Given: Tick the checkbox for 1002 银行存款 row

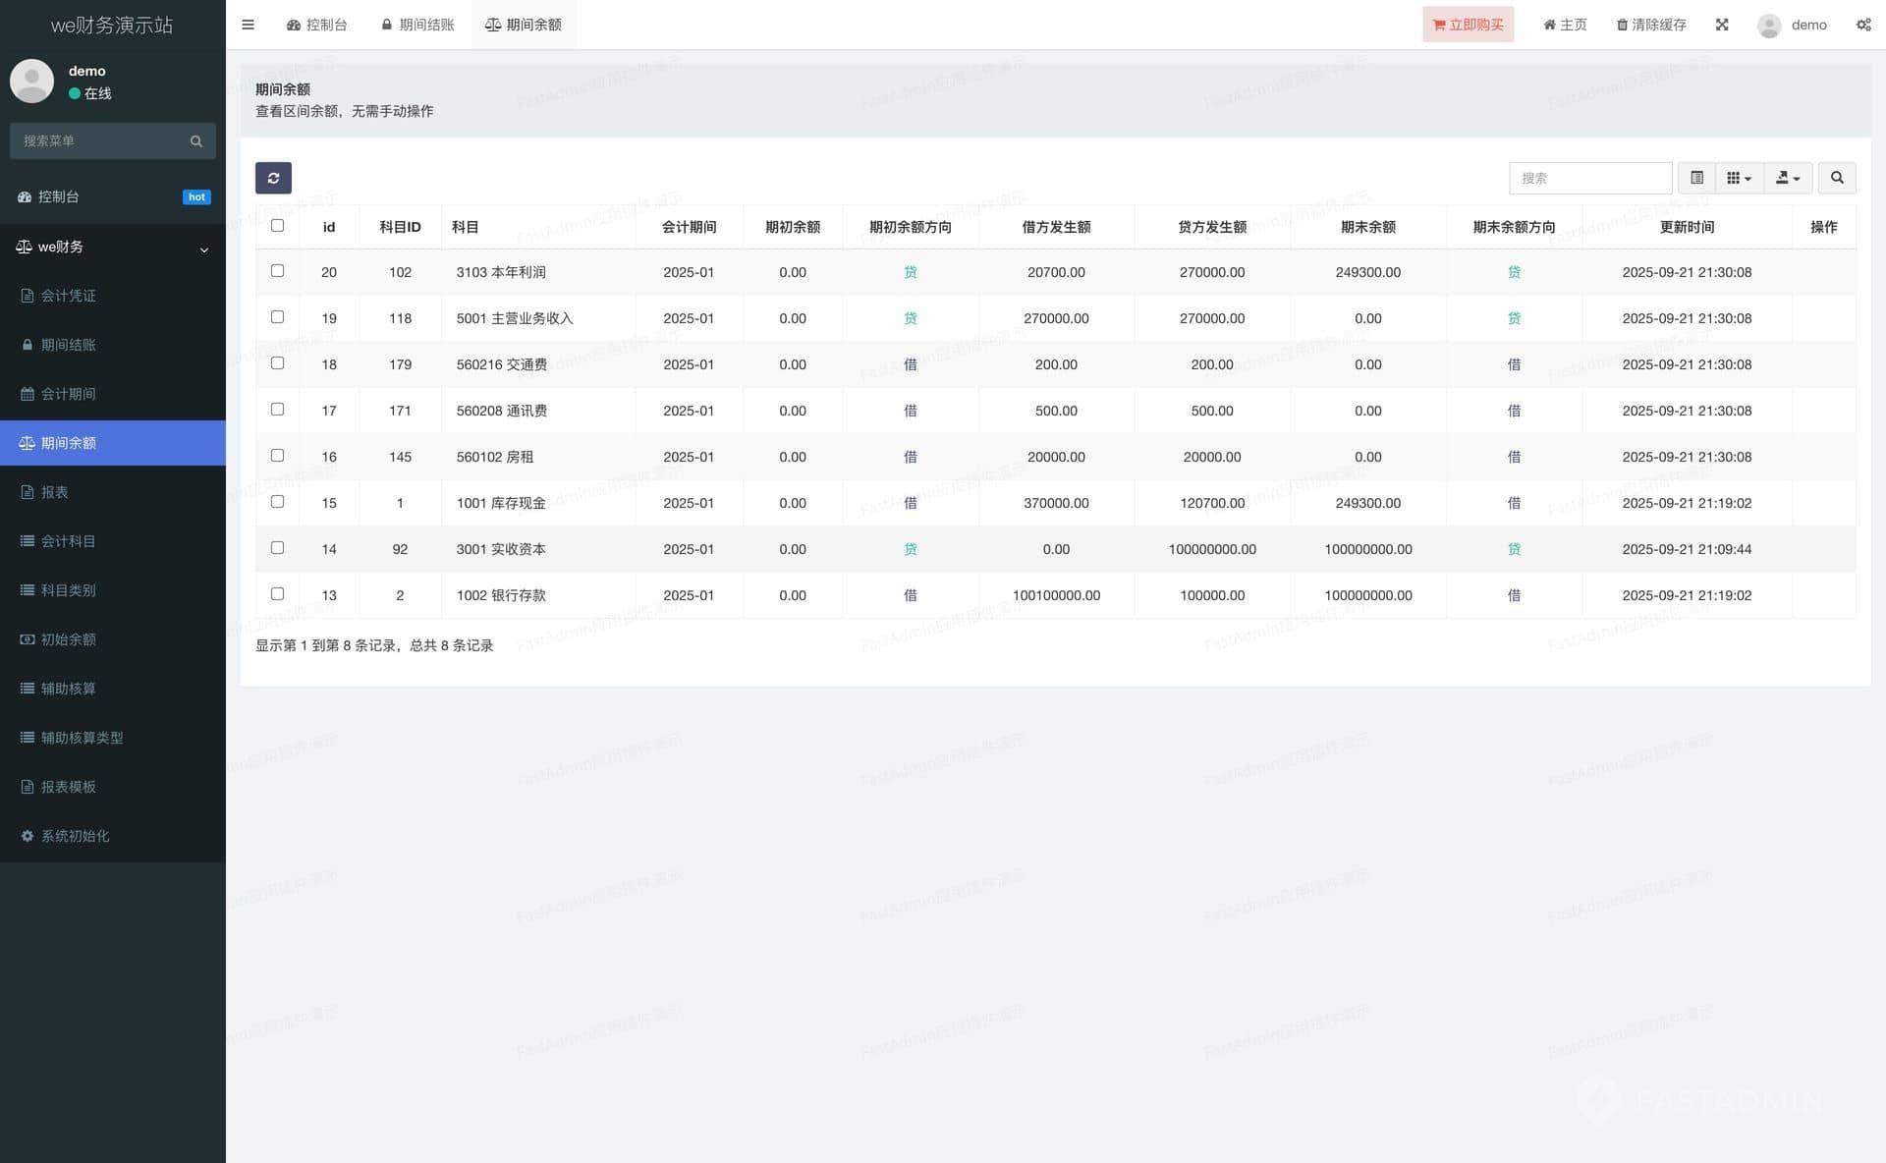Looking at the screenshot, I should pyautogui.click(x=277, y=594).
